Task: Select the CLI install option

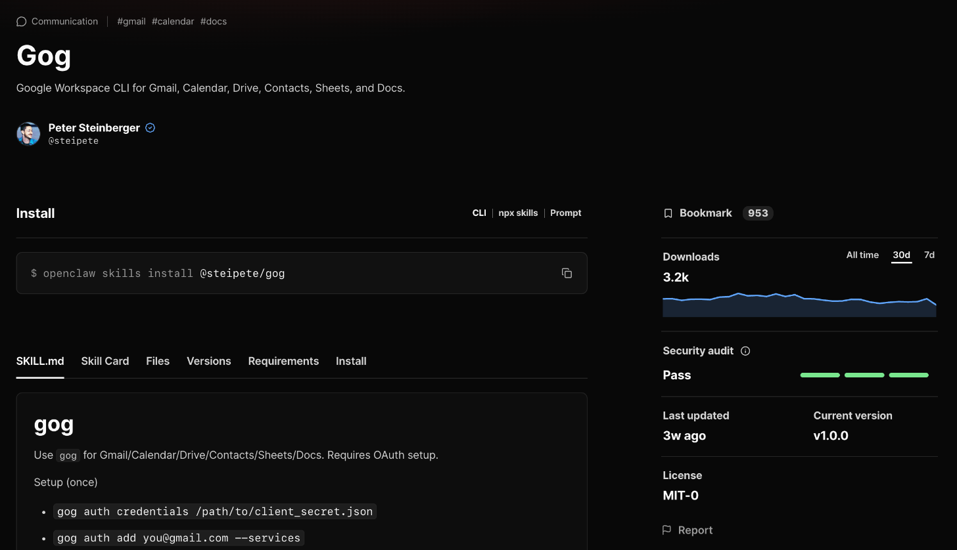Action: click(479, 213)
